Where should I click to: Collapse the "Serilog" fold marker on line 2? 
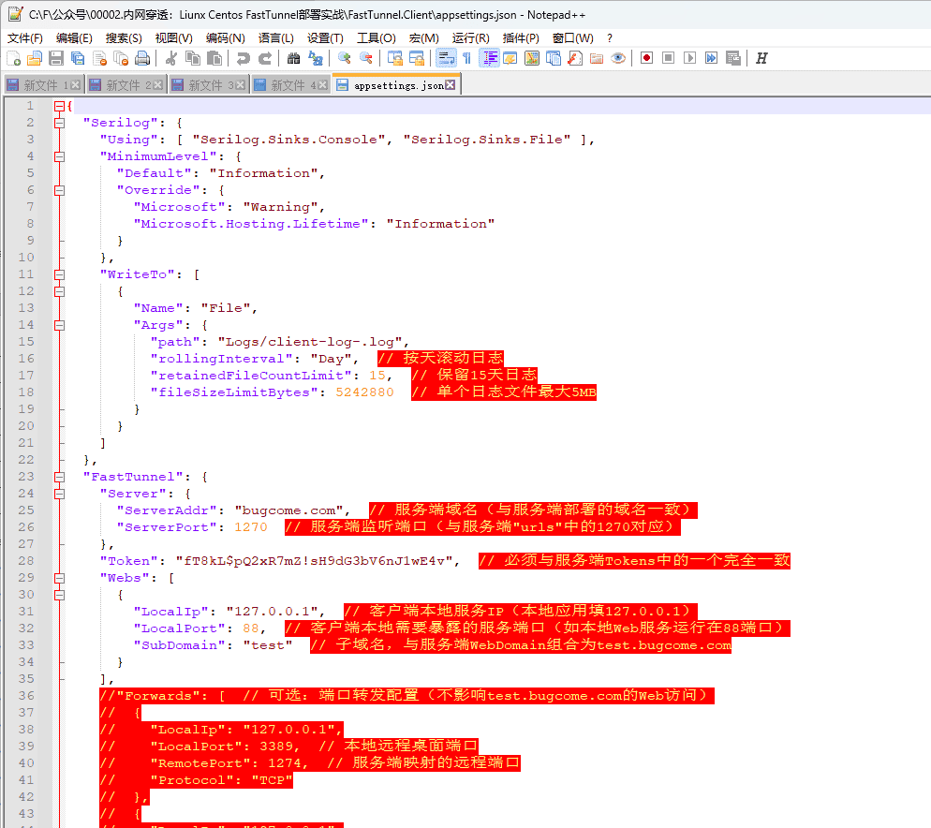coord(60,123)
